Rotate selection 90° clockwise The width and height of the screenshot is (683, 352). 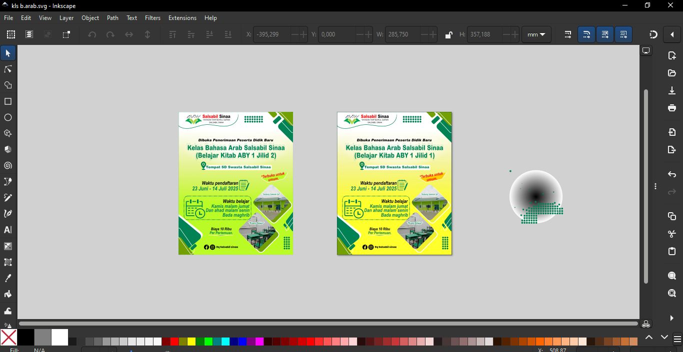pyautogui.click(x=110, y=34)
